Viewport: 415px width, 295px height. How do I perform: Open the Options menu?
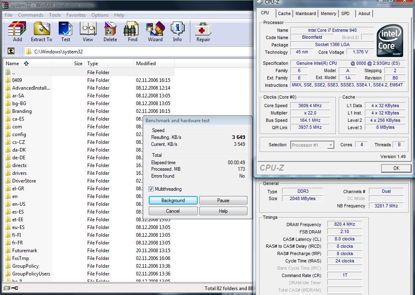coord(100,15)
